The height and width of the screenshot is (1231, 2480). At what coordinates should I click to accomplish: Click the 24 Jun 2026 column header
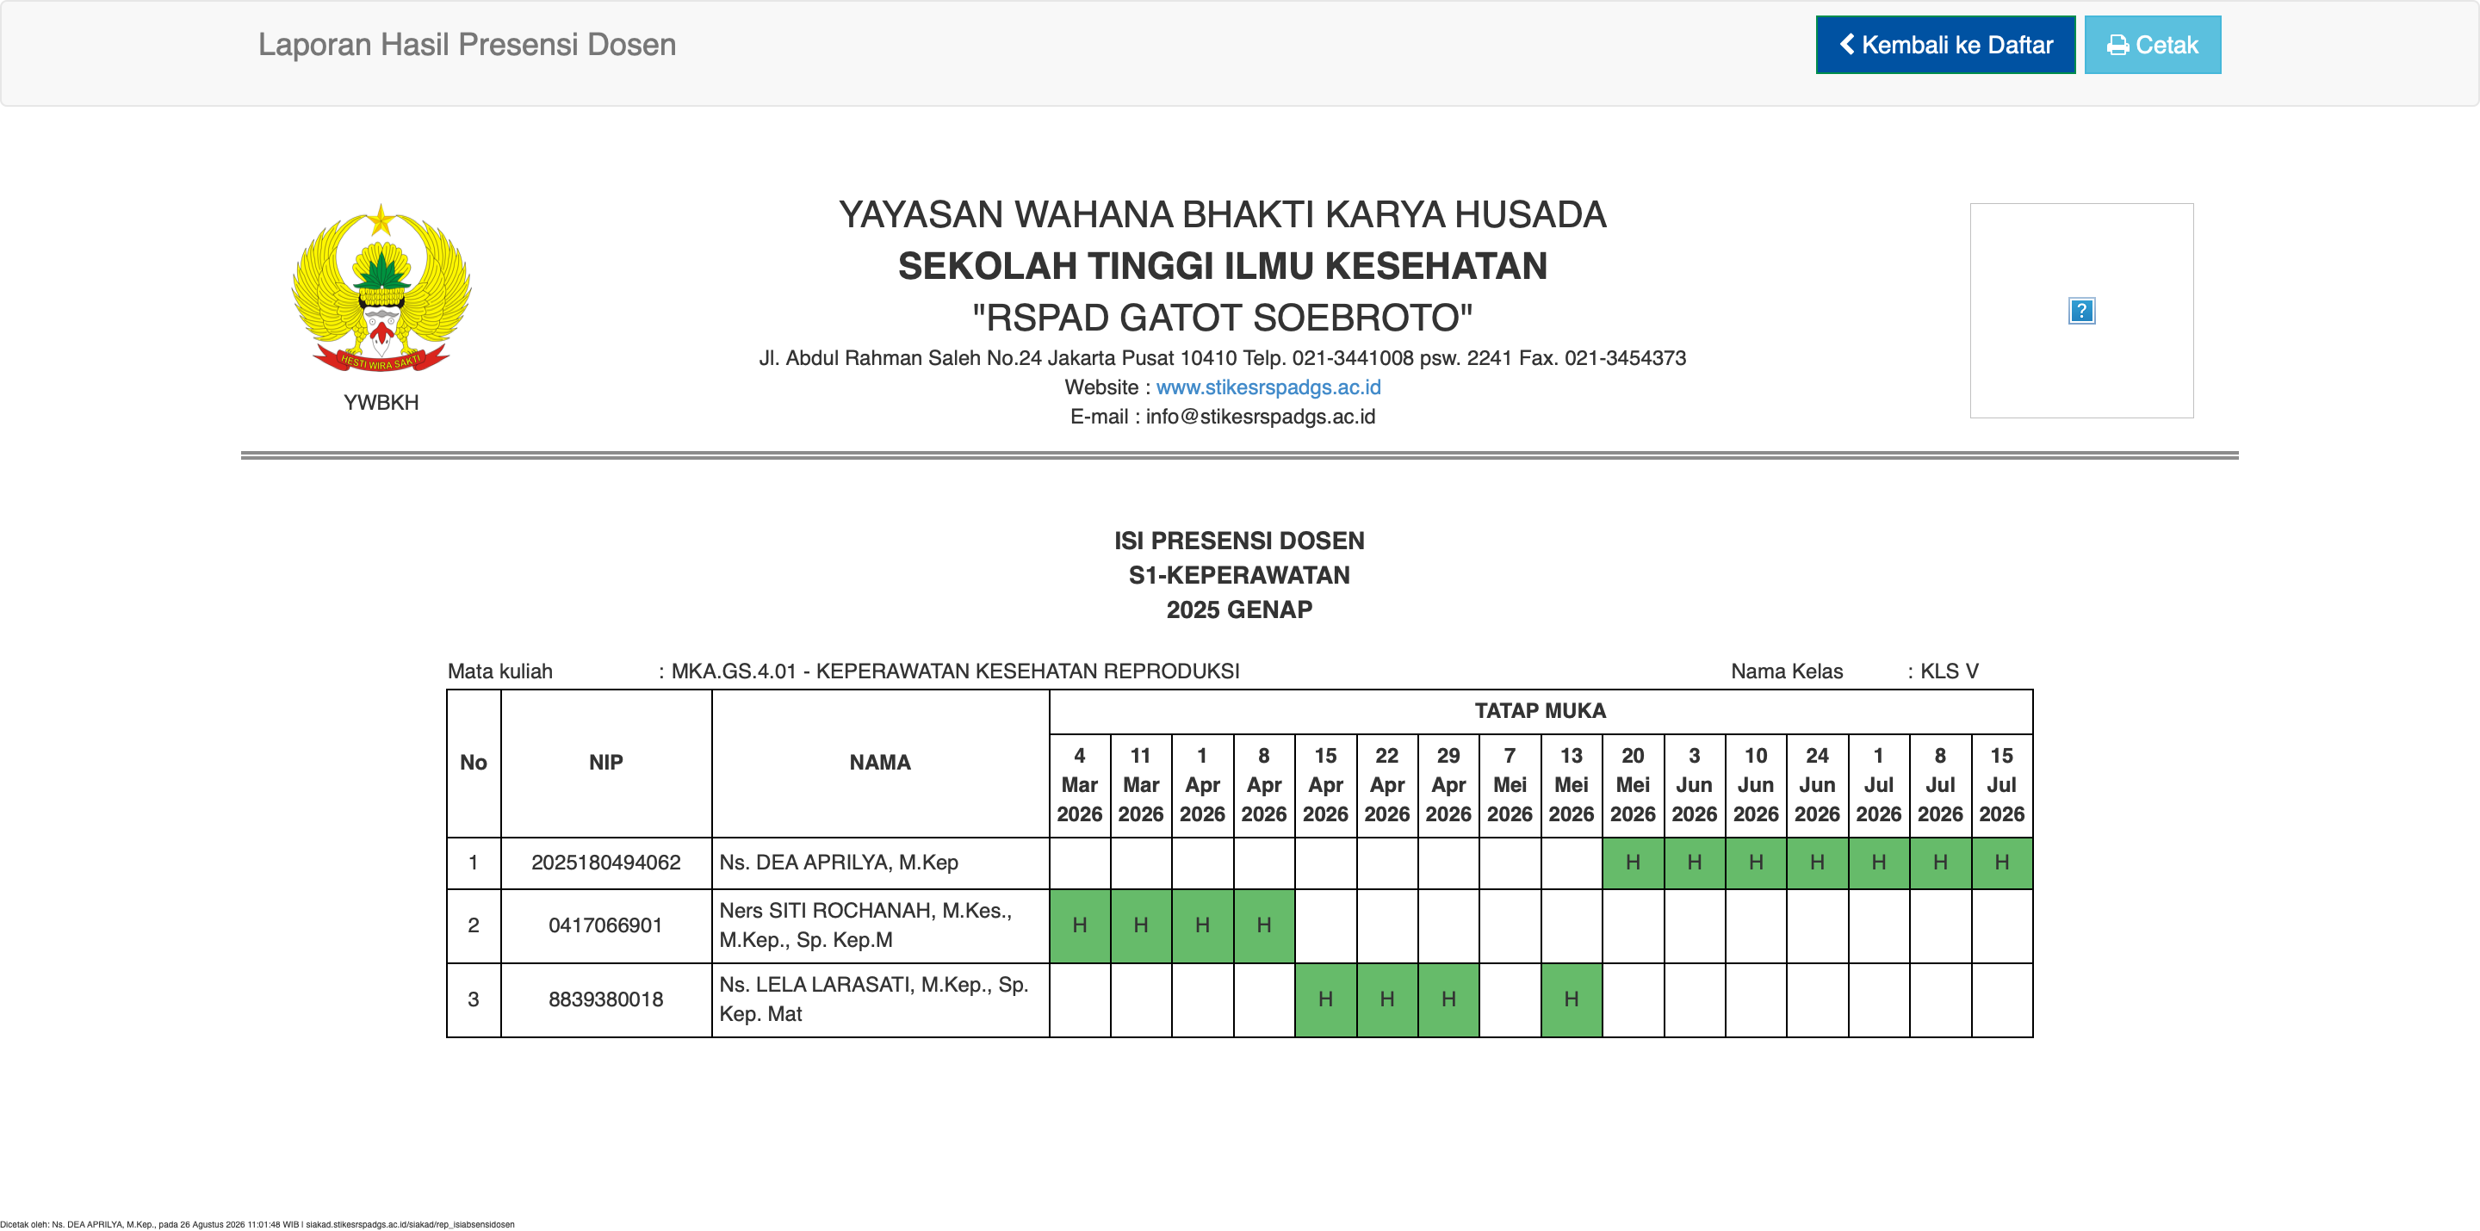tap(1818, 784)
